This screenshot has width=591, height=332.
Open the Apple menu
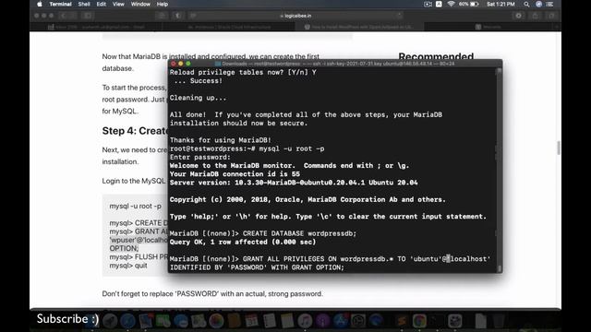click(x=40, y=4)
